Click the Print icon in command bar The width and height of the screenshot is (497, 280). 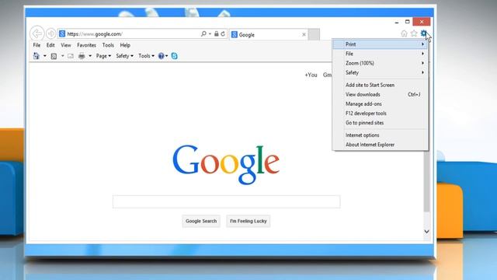pyautogui.click(x=82, y=56)
